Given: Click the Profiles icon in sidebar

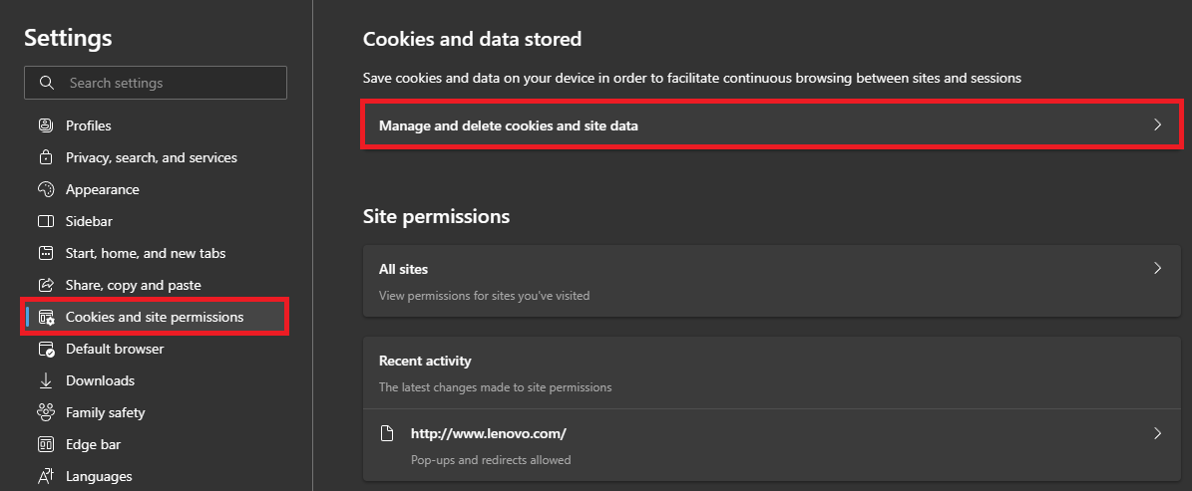Looking at the screenshot, I should [45, 125].
